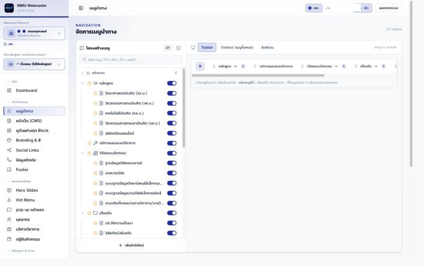Click the Footer layout icon
This screenshot has width=424, height=265.
9,170
